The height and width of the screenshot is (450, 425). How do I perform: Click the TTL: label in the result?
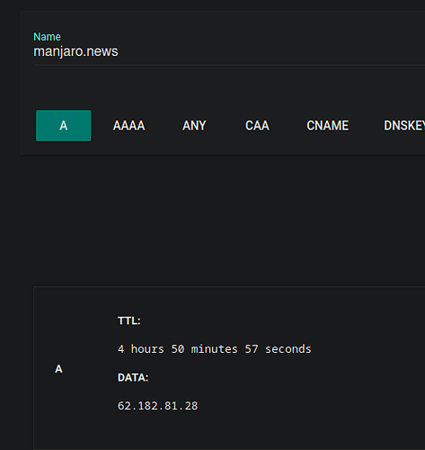pyautogui.click(x=129, y=320)
